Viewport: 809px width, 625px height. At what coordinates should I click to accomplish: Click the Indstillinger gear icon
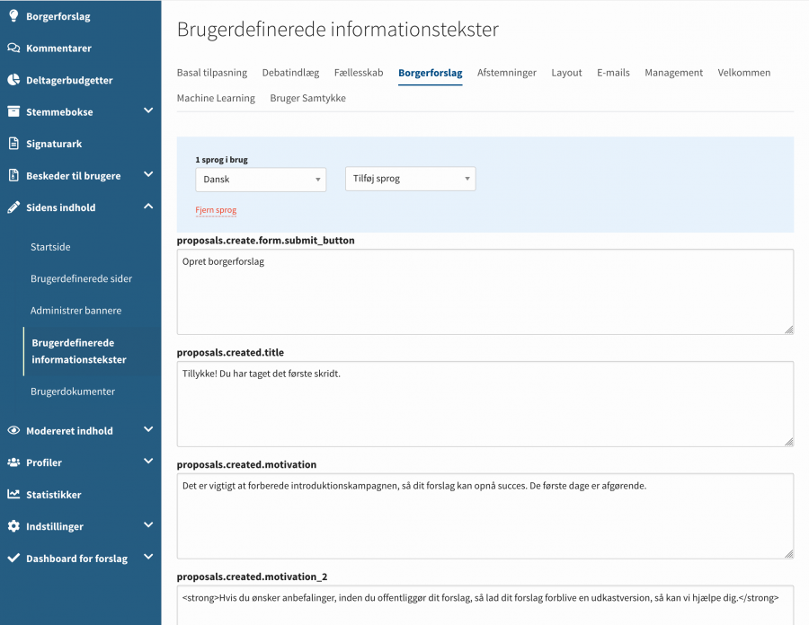13,525
